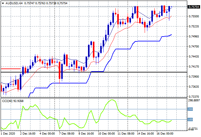The image size is (201, 137).
Task: Select price scale value 0.74700
Action: point(194,46)
